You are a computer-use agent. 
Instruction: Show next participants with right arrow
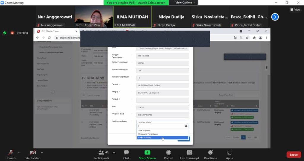click(x=275, y=17)
